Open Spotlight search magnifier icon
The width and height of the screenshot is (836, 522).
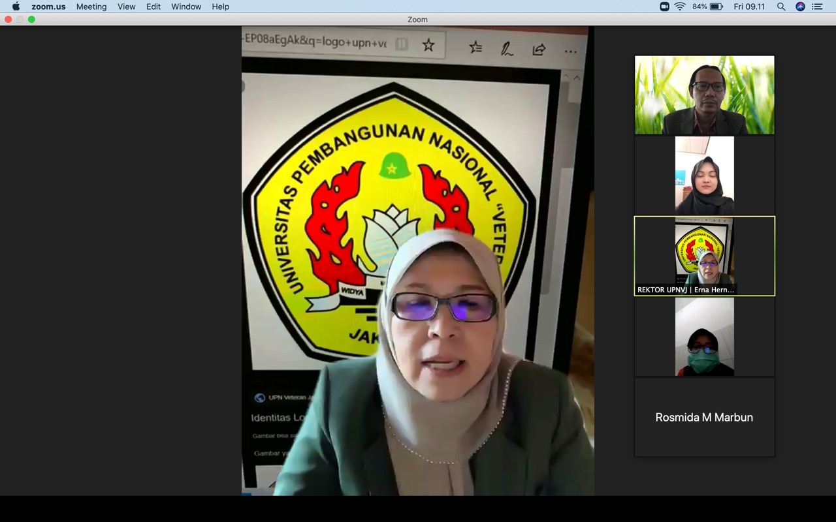click(781, 7)
